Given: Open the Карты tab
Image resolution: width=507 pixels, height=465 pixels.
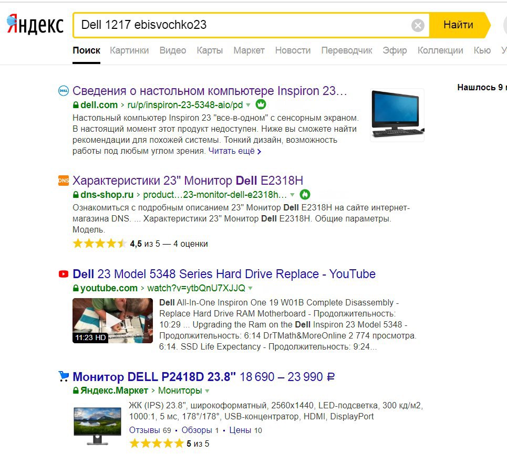Looking at the screenshot, I should tap(210, 50).
